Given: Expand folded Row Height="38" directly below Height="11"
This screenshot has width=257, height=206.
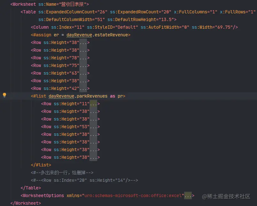Looking at the screenshot, I should (93, 112).
